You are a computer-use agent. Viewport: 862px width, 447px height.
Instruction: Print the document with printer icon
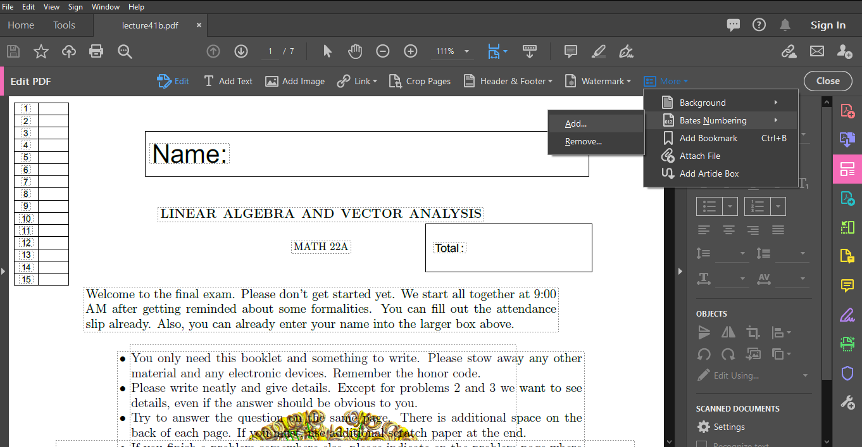point(96,51)
